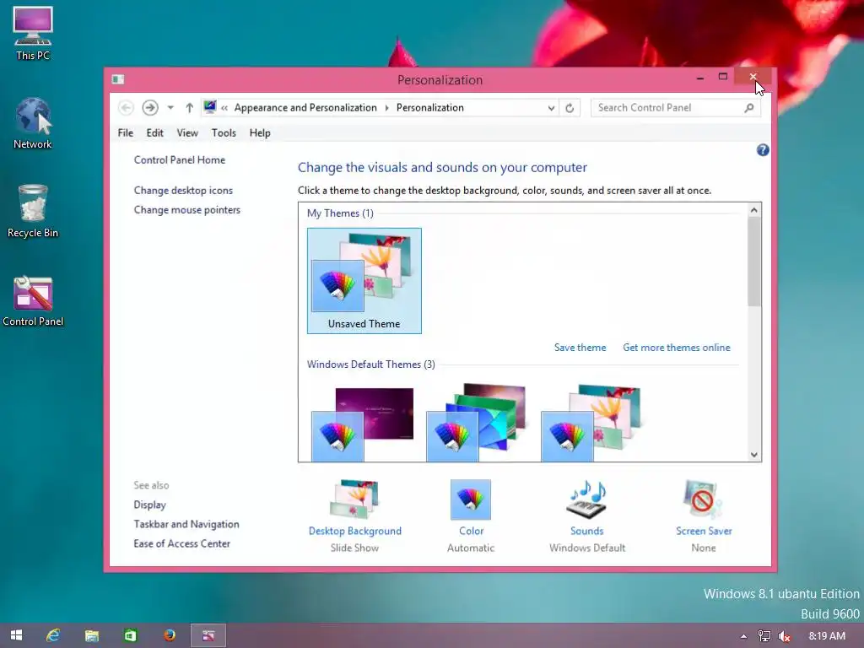Open the Help menu

pos(260,132)
